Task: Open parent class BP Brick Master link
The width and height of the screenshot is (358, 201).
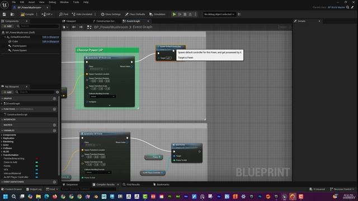Action: (x=337, y=7)
